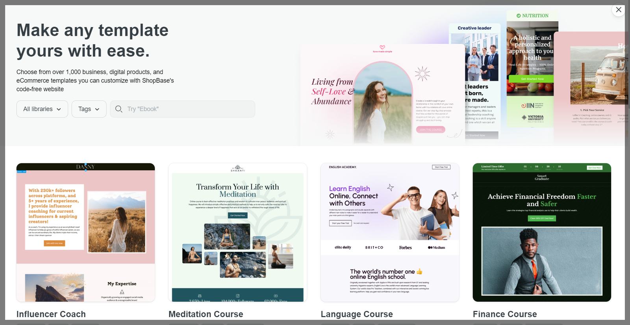
Task: Expand the Tags filter dropdown
Action: pos(89,109)
